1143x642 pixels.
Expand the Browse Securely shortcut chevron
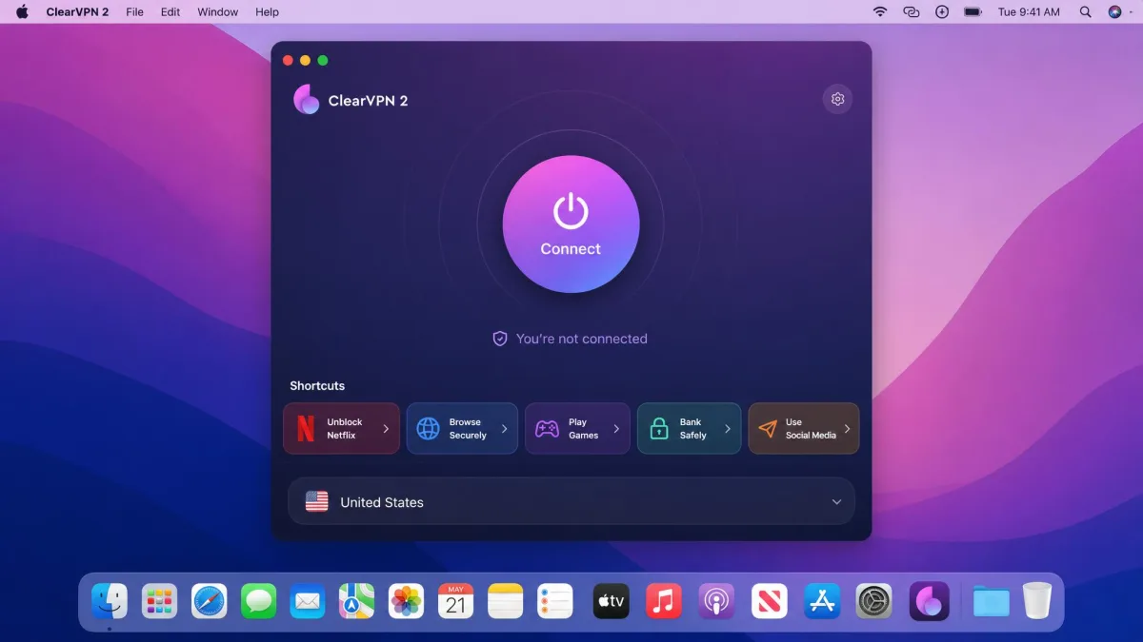(x=504, y=429)
